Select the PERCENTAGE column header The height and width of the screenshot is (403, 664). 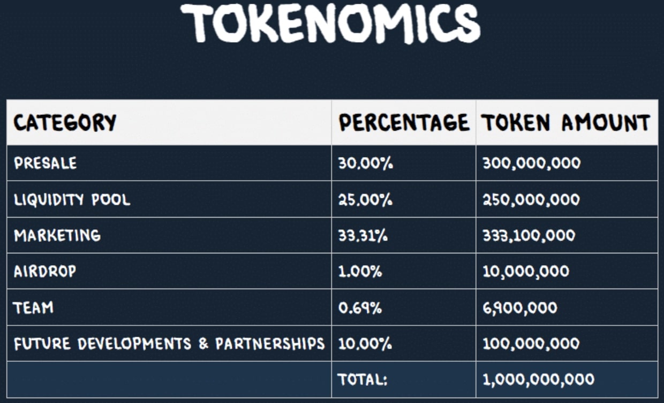(x=404, y=123)
